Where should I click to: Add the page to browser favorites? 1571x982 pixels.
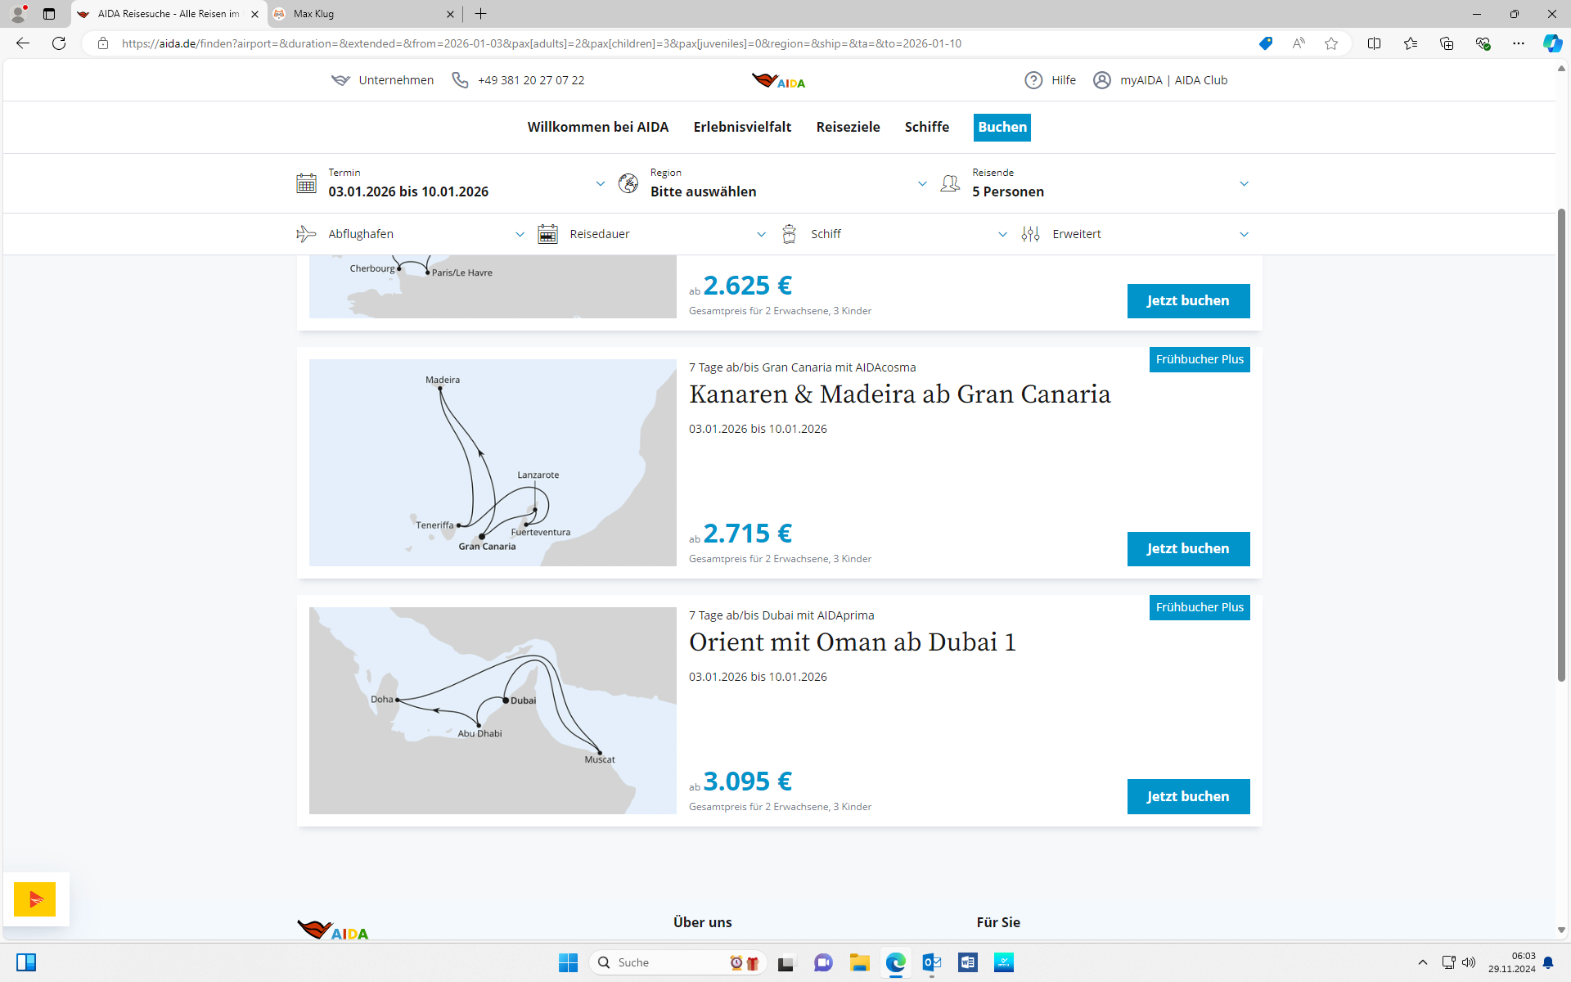(1331, 43)
